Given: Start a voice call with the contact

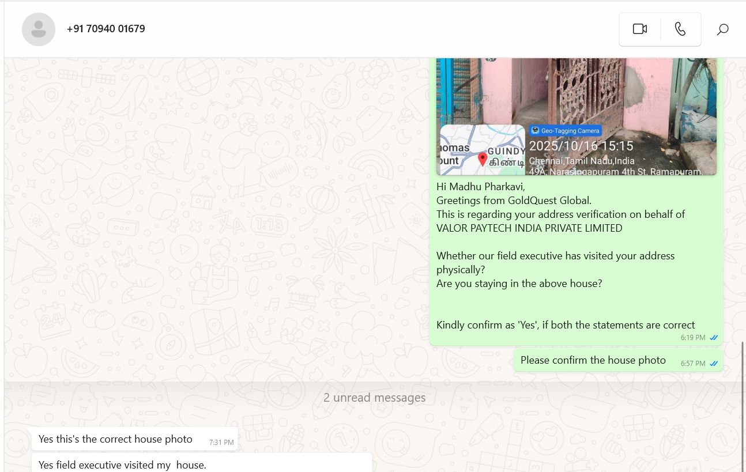Looking at the screenshot, I should [680, 29].
